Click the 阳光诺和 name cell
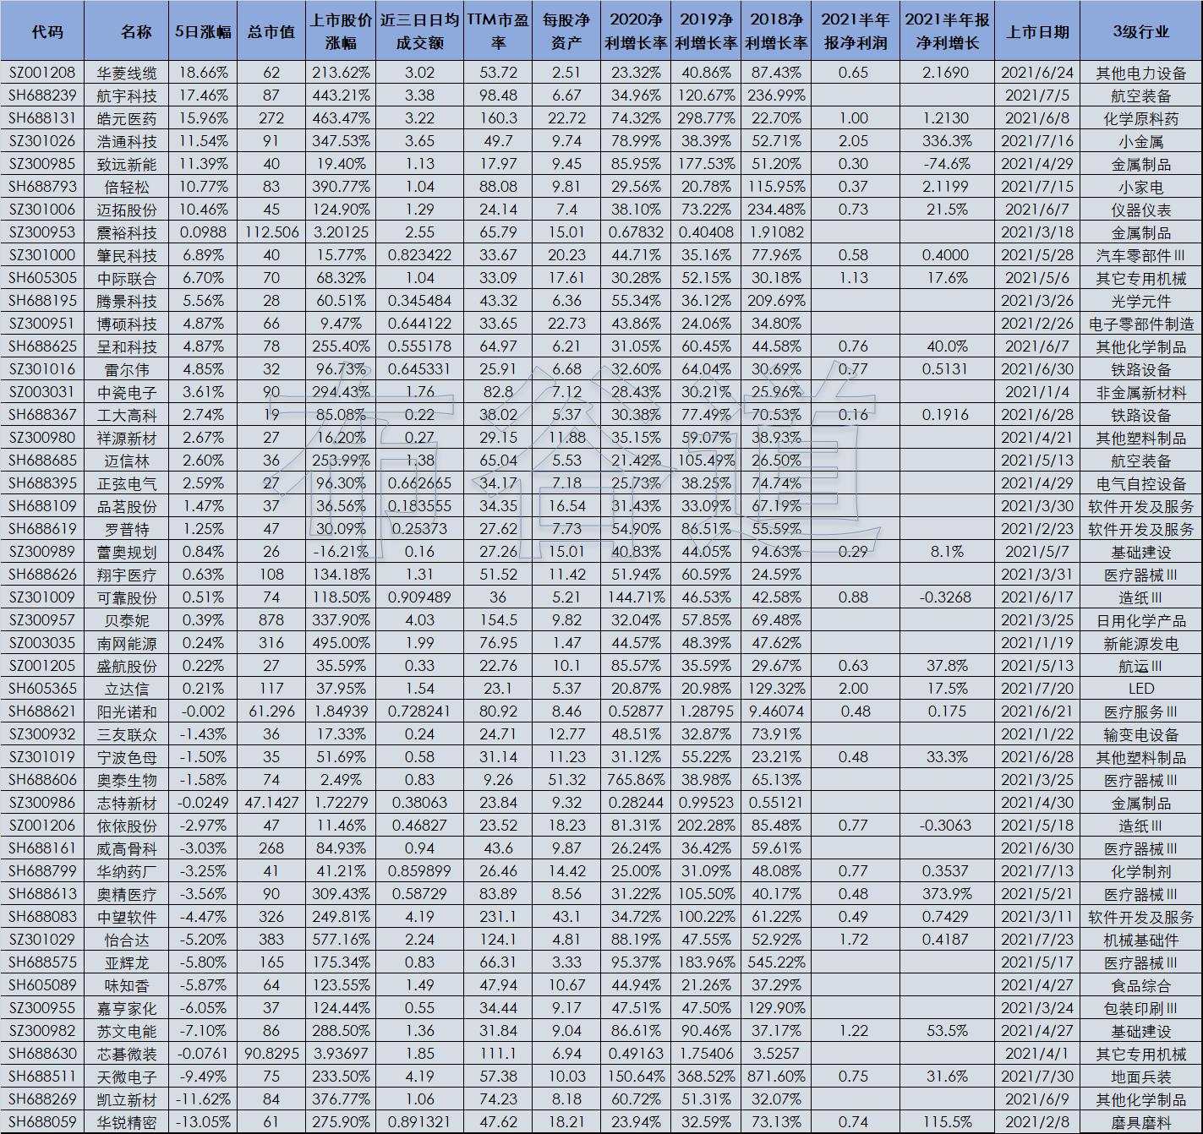1203x1134 pixels. tap(127, 711)
